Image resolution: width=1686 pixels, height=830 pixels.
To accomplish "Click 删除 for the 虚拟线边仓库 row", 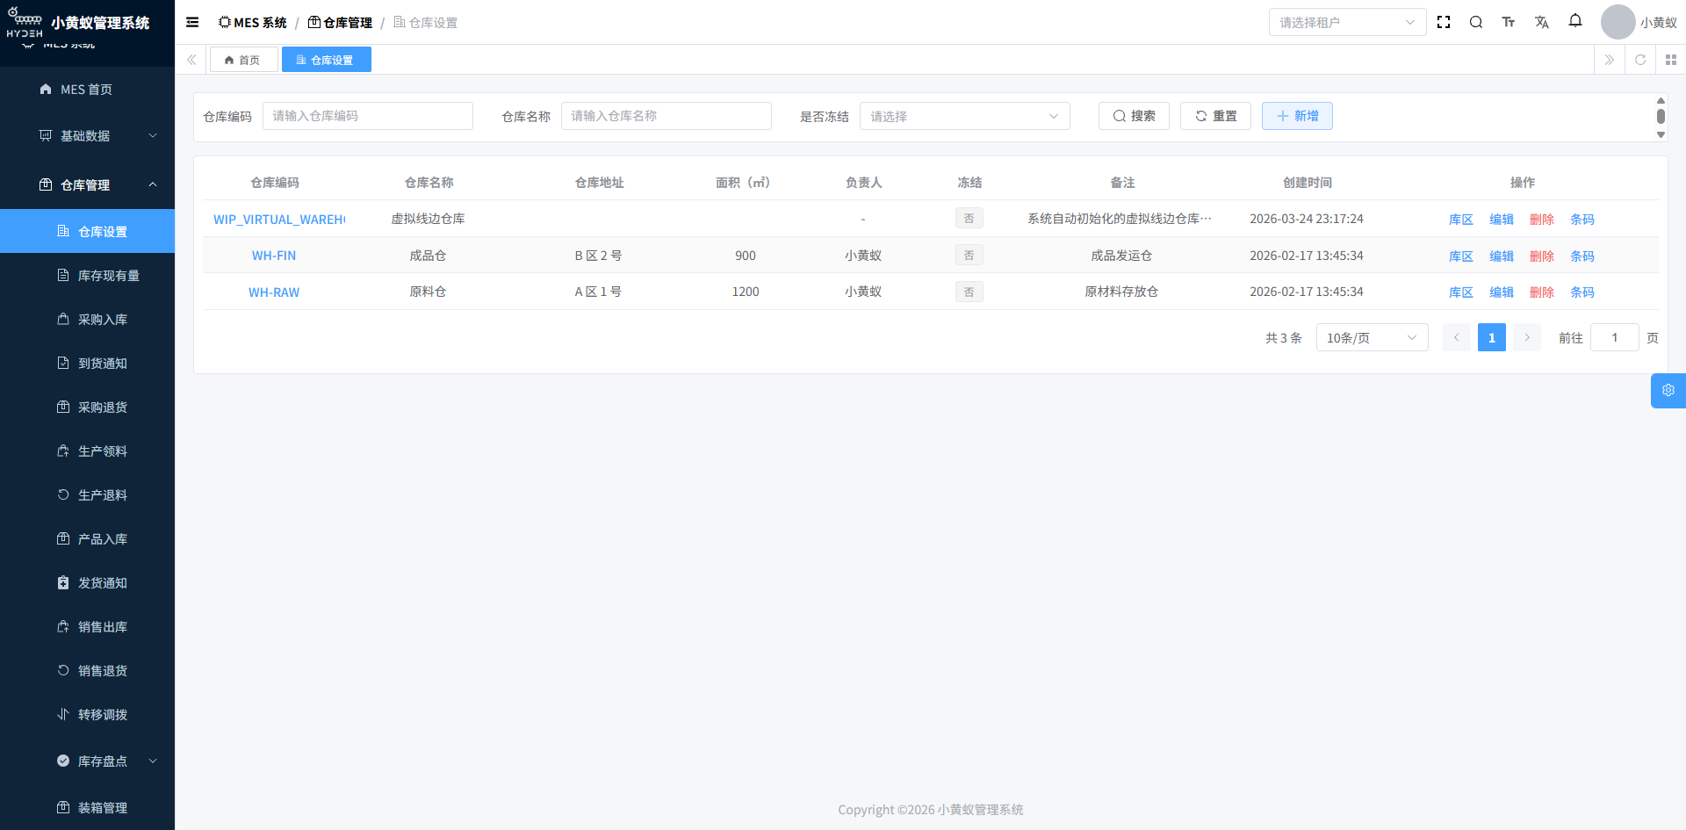I will (1542, 219).
